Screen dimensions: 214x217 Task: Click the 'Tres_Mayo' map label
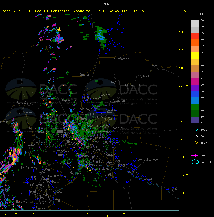point(85,109)
